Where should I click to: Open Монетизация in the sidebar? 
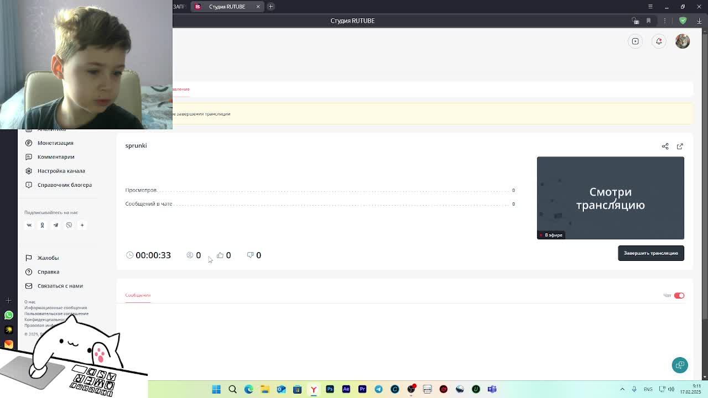tap(55, 143)
